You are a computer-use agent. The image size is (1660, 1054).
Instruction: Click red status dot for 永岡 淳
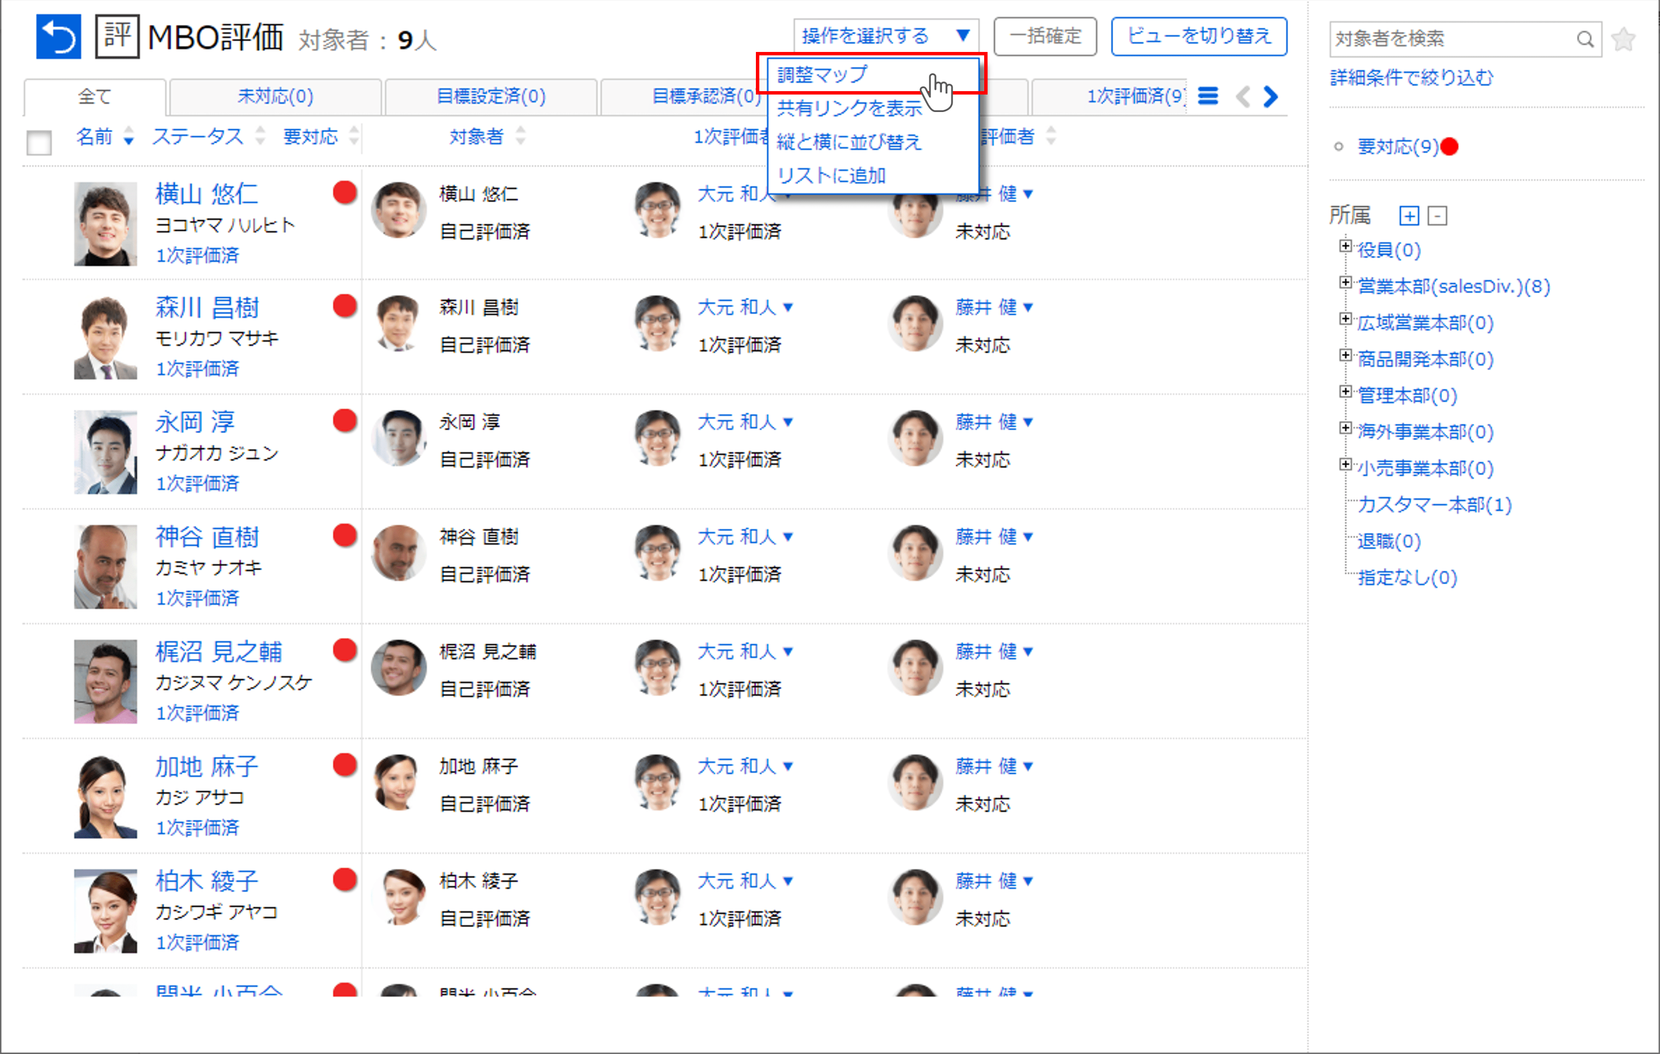pos(344,420)
